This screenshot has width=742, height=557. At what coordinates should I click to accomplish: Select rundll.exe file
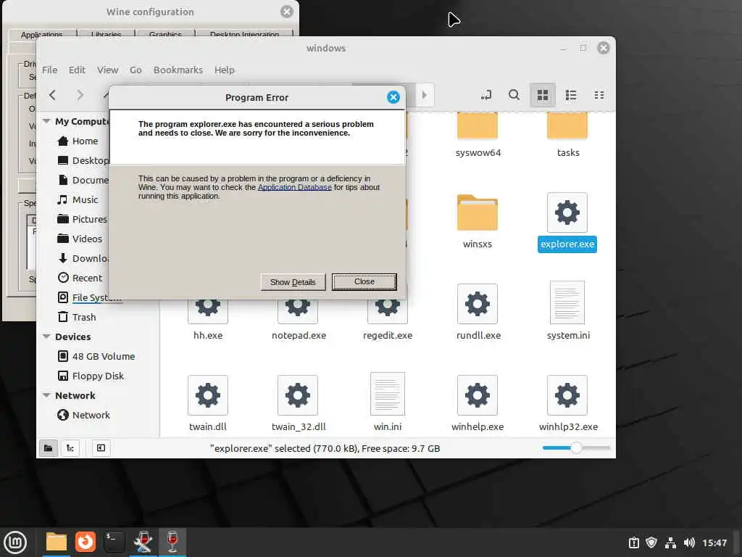point(478,313)
